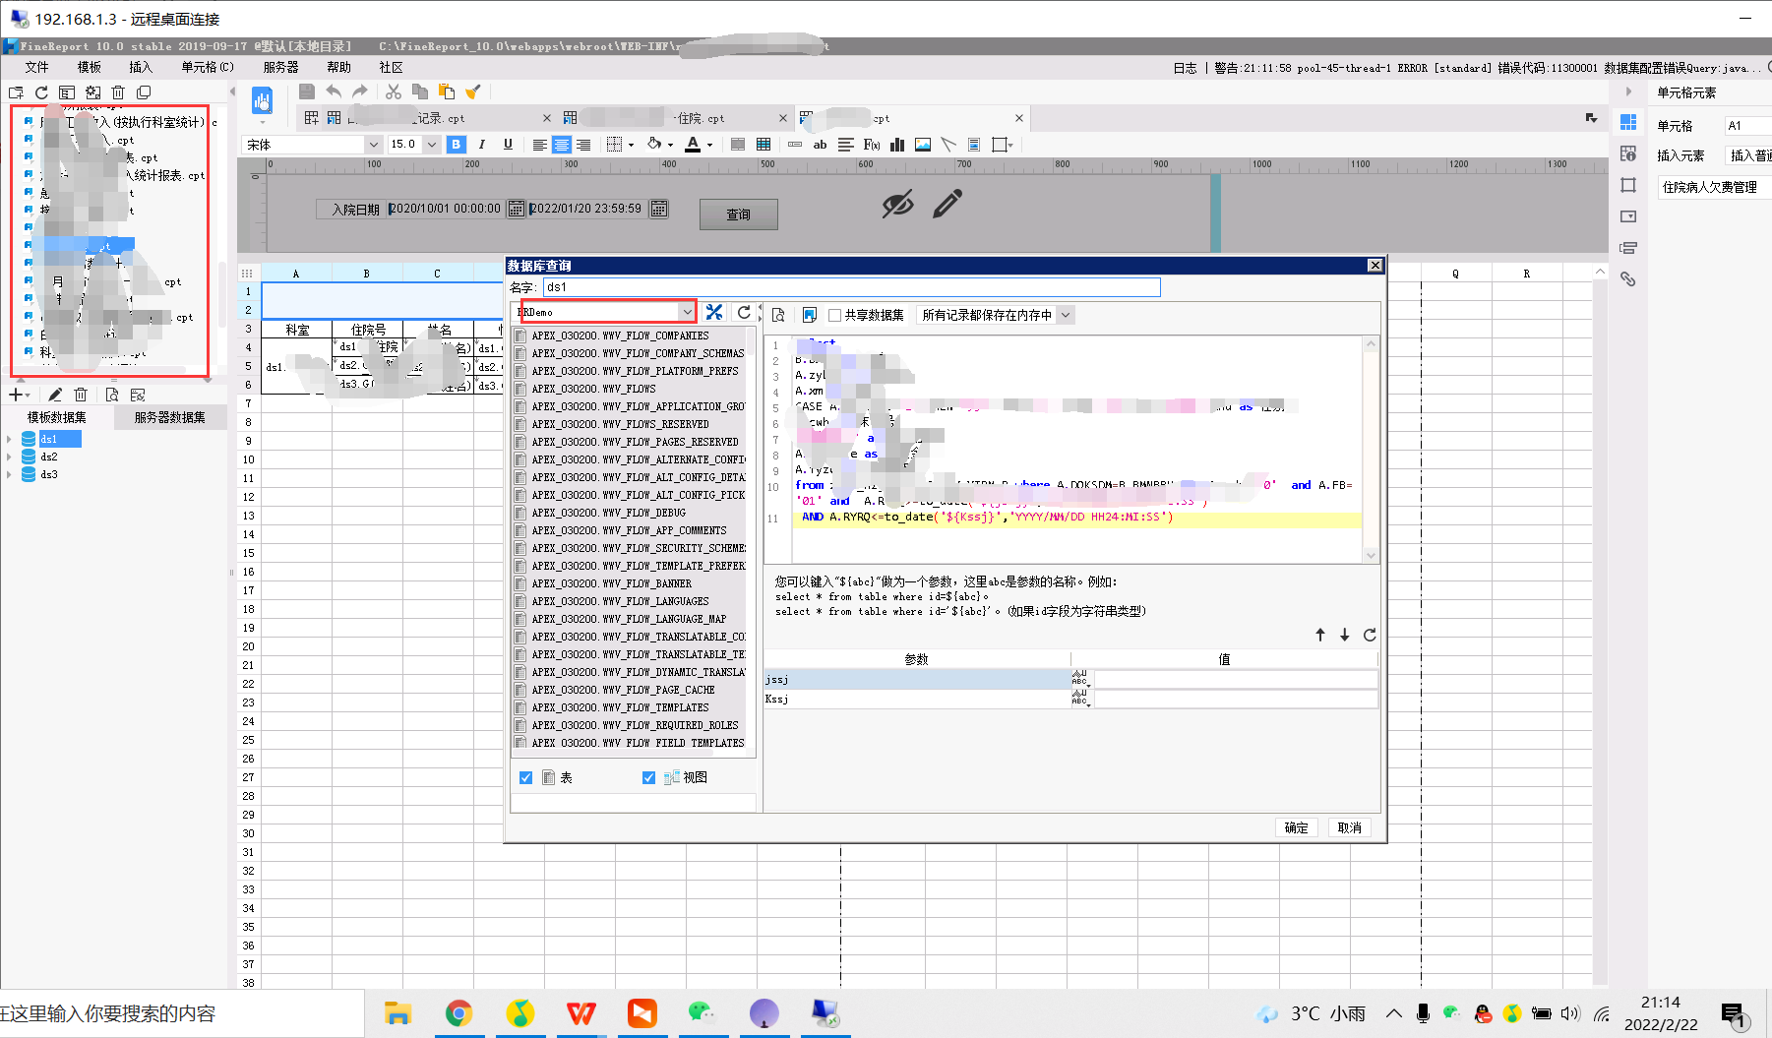Image resolution: width=1772 pixels, height=1038 pixels.
Task: Open font color dropdown arrow
Action: (709, 146)
